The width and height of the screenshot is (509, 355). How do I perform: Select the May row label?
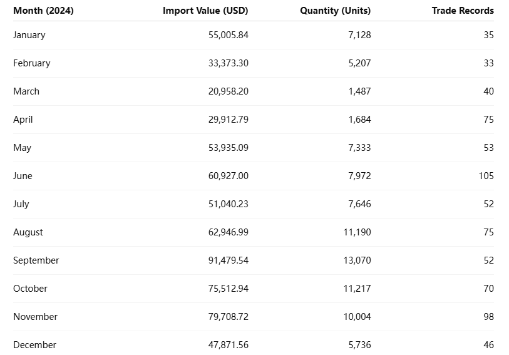[x=22, y=148]
